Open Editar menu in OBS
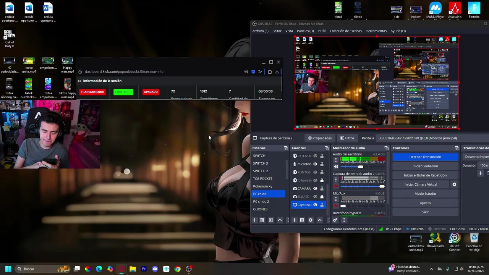Viewport: 489px width, 275px height. point(277,31)
